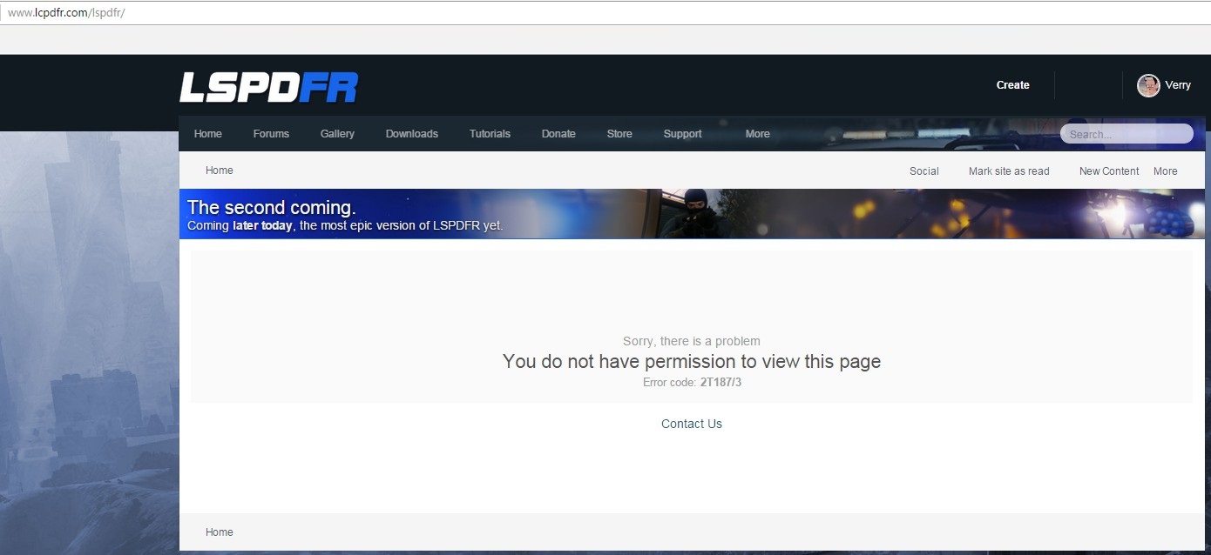This screenshot has height=555, width=1211.
Task: Open the Support page
Action: (682, 134)
